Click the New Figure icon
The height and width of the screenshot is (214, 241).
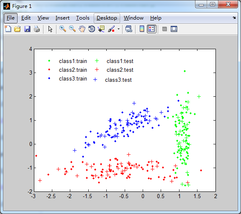[8, 29]
